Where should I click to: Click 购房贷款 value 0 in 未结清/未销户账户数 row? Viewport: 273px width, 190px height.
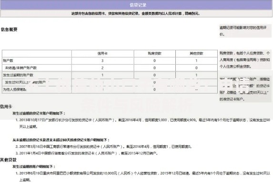(x=154, y=68)
